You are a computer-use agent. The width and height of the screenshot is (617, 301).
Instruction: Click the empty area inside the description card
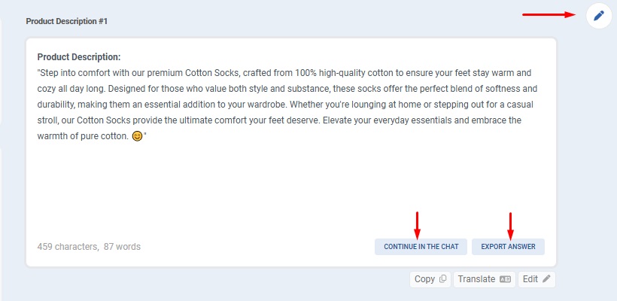pos(286,188)
